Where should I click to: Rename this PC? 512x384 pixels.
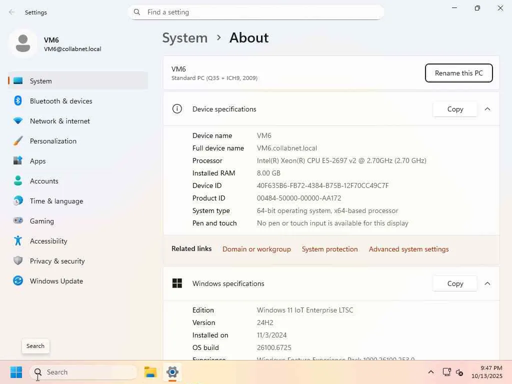point(459,73)
